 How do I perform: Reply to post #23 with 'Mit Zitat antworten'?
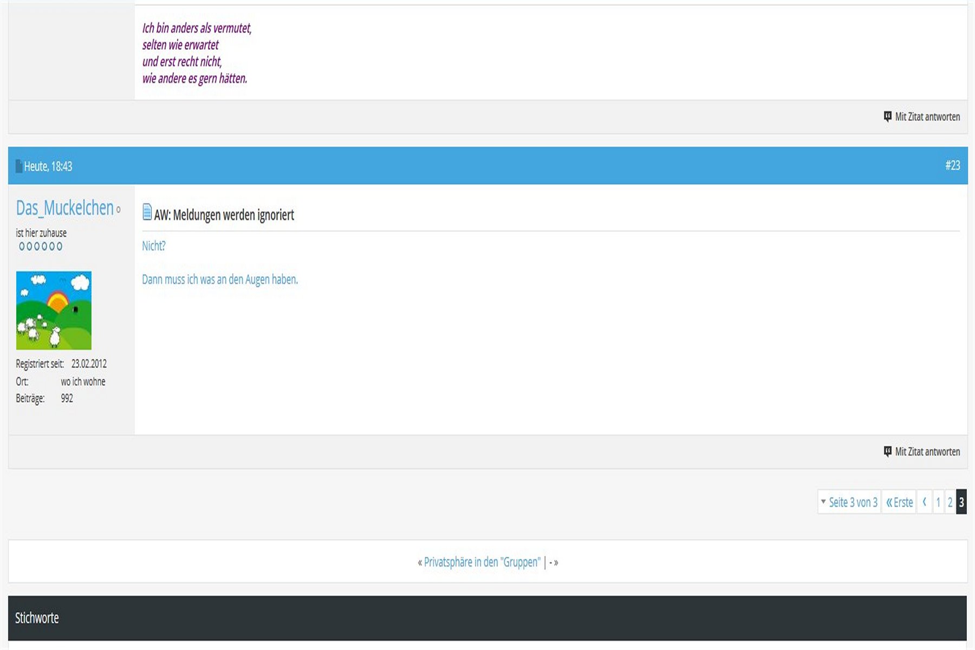coord(927,451)
